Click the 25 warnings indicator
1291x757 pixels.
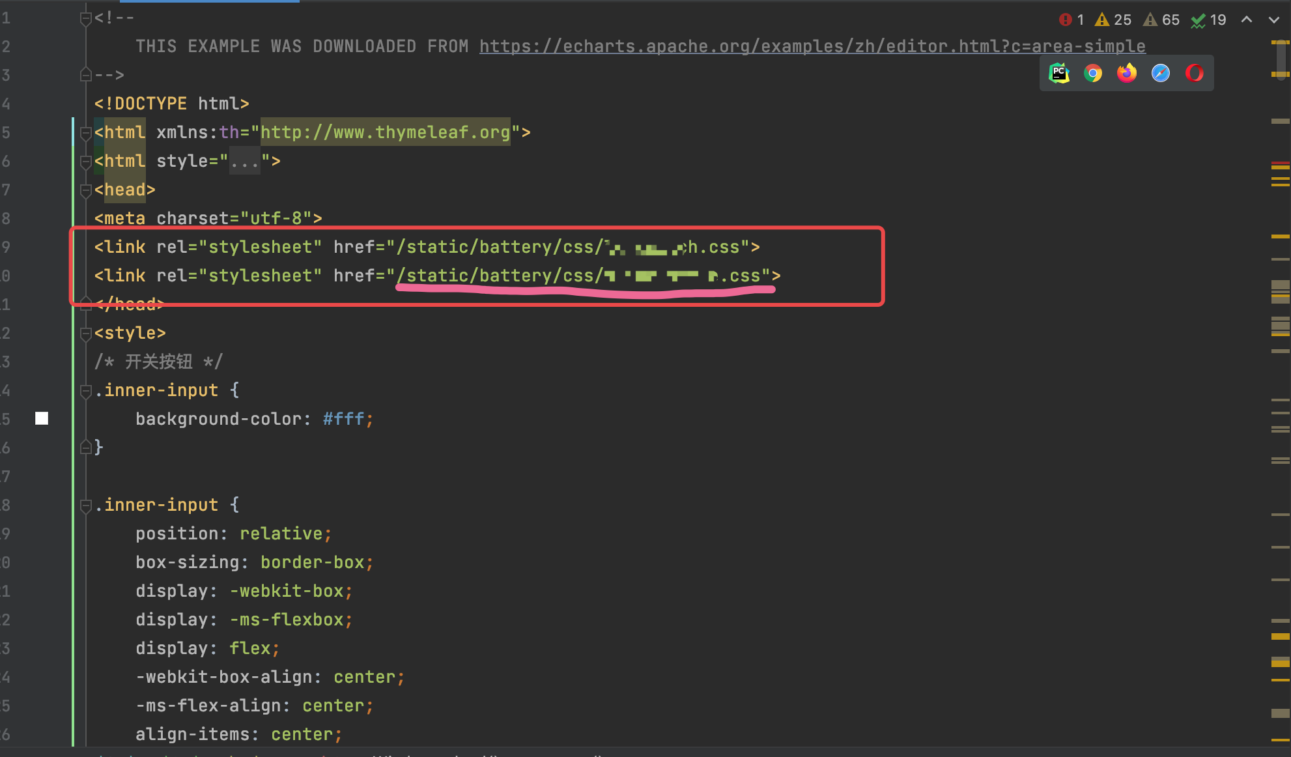[1113, 20]
